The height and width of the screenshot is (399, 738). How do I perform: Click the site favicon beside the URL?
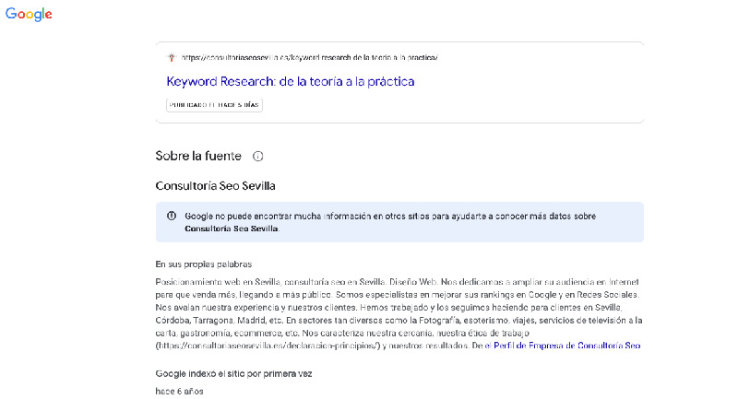[x=172, y=58]
